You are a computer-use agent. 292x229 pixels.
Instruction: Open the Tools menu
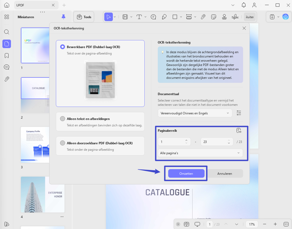(x=84, y=17)
